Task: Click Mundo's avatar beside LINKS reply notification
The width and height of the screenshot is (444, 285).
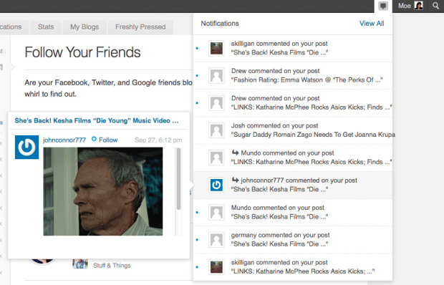Action: 216,158
